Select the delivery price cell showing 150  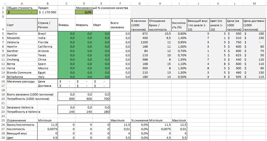pos(254,38)
